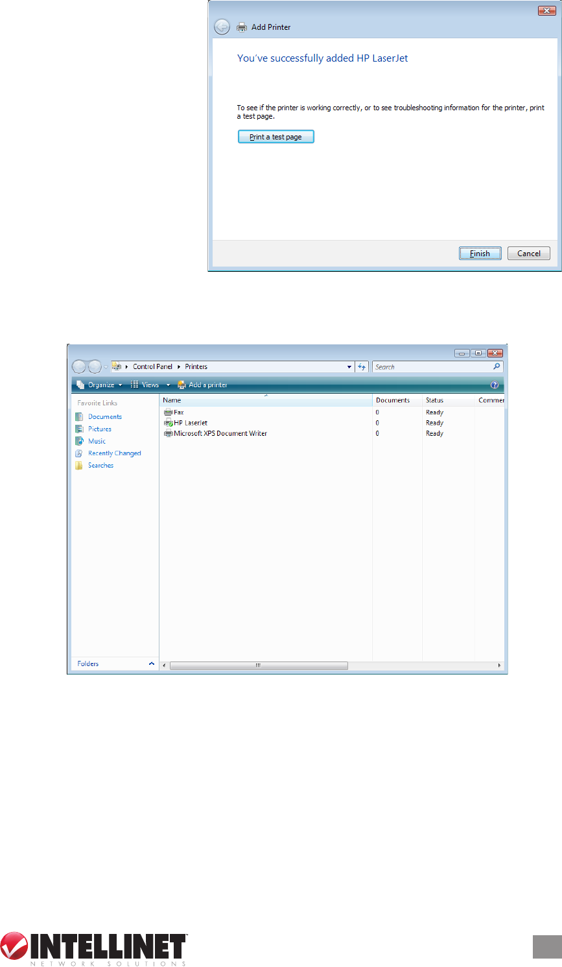Select the HP LaserJet printer entry
Image resolution: width=562 pixels, height=967 pixels.
191,423
